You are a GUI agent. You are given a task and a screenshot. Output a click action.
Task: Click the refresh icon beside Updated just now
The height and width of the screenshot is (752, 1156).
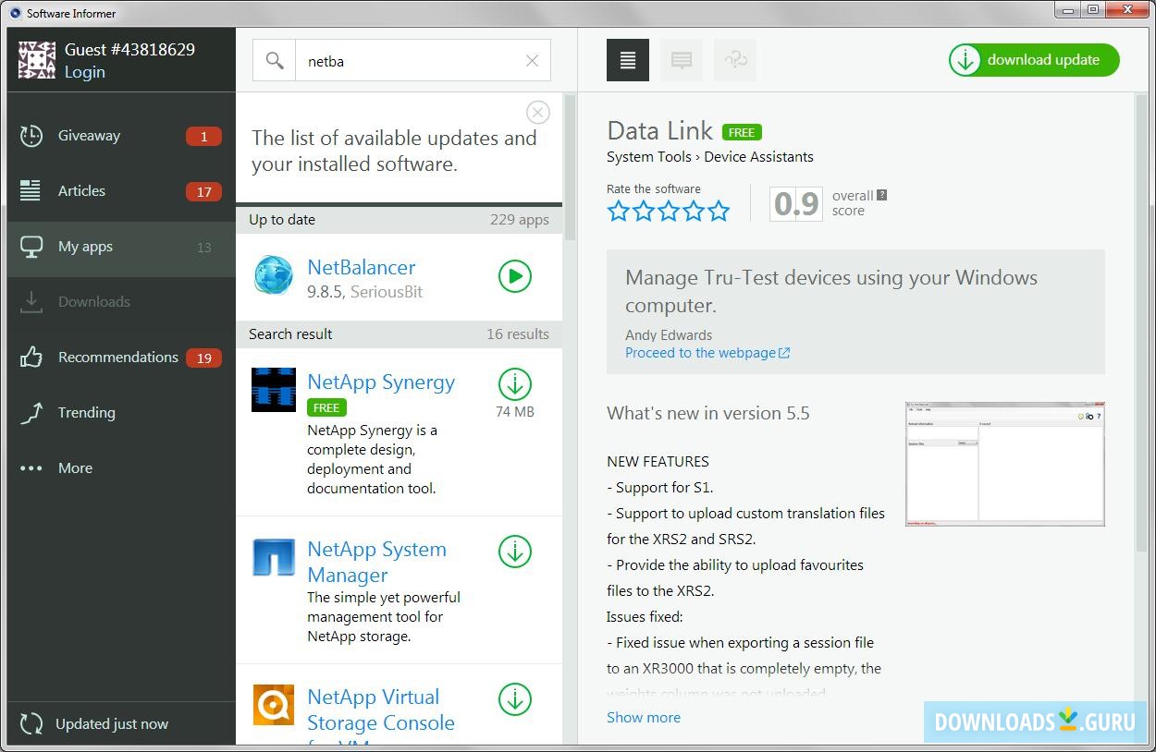[x=31, y=724]
